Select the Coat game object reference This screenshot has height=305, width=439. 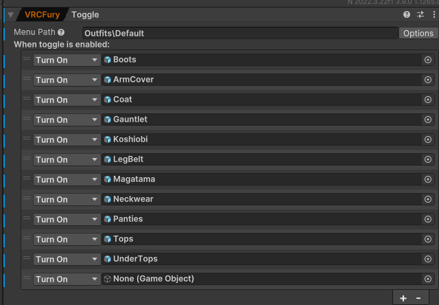pyautogui.click(x=262, y=100)
